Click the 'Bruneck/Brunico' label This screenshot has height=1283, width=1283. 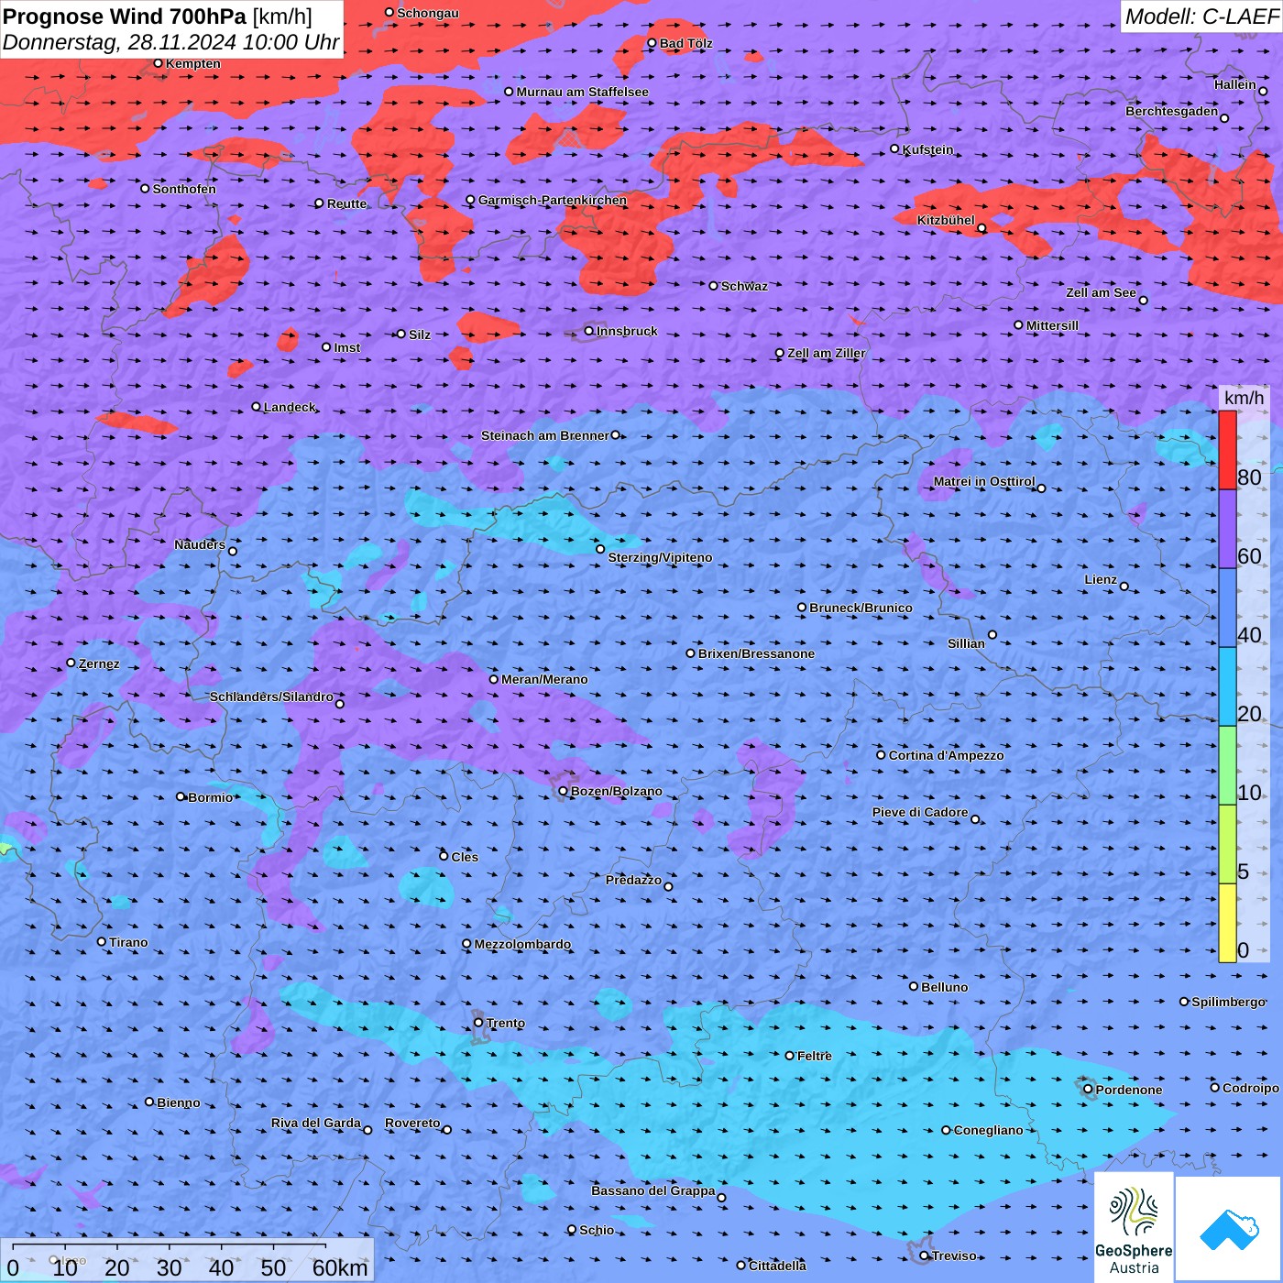click(x=861, y=608)
